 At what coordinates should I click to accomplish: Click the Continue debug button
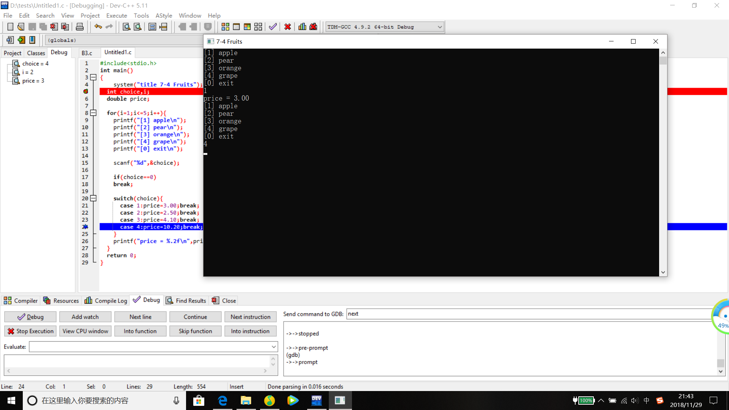coord(196,317)
